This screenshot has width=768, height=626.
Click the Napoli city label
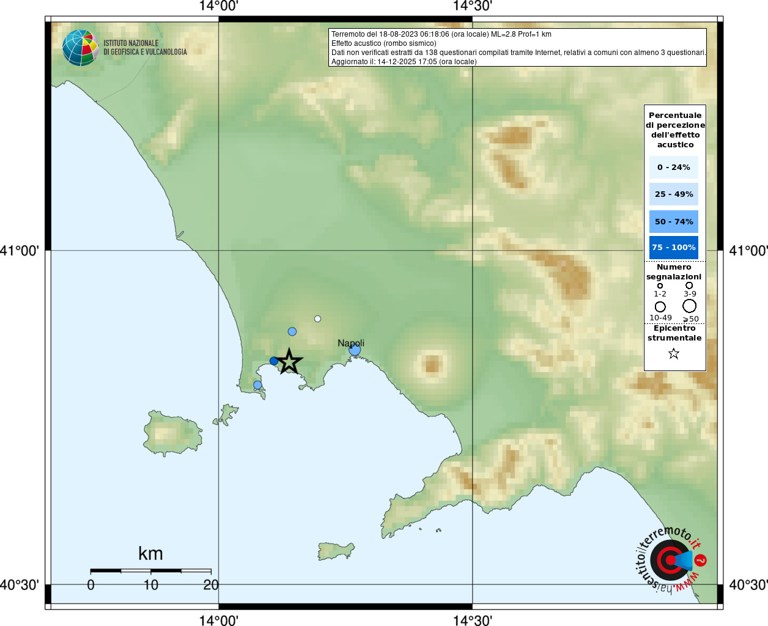tap(351, 343)
